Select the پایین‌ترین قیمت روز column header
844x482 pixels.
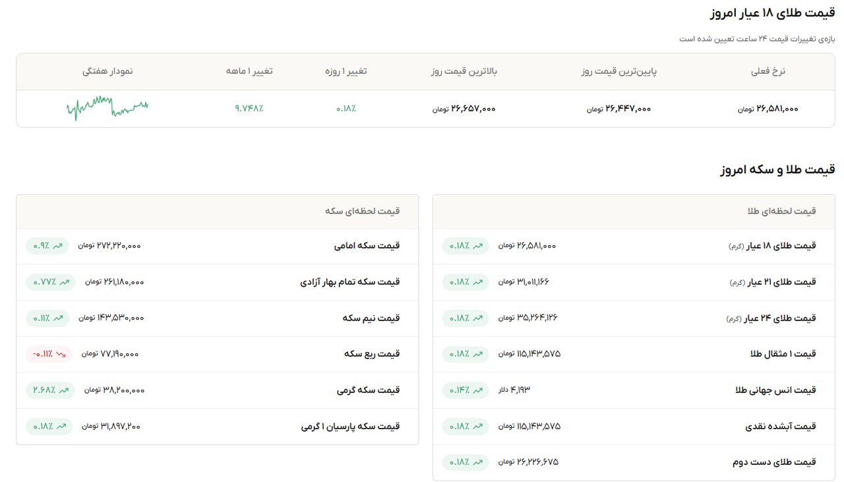[619, 71]
